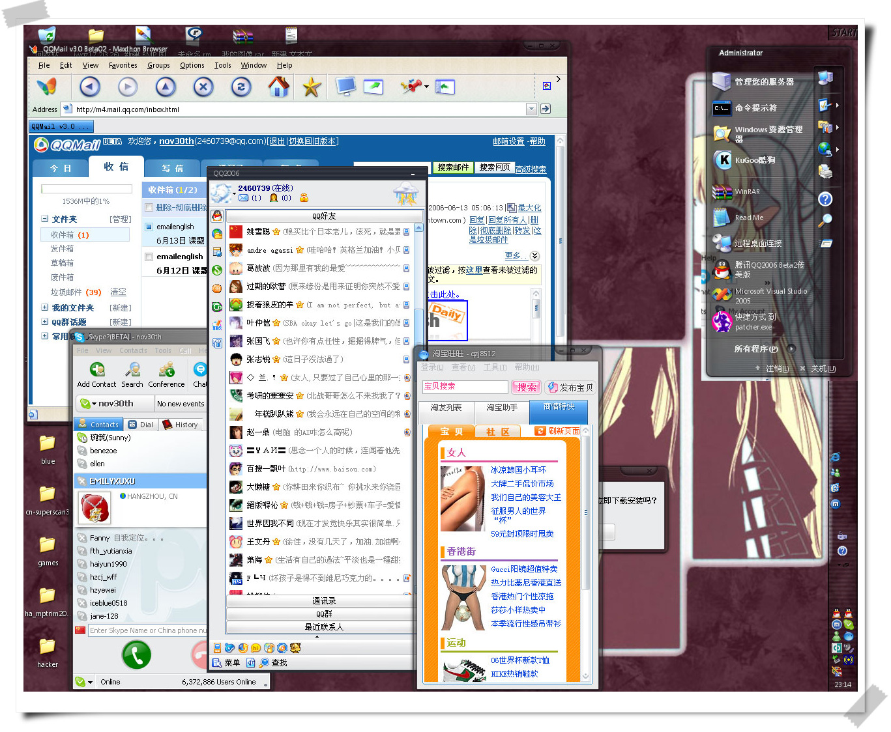
Task: Open address bar dropdown in Maxthon
Action: pyautogui.click(x=531, y=109)
